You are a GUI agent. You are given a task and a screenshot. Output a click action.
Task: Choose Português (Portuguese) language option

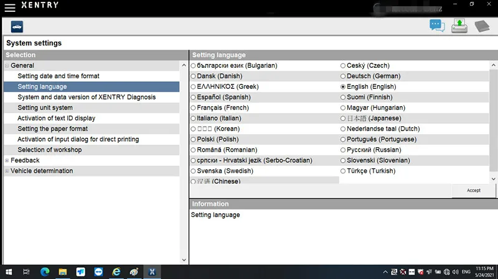tap(343, 139)
